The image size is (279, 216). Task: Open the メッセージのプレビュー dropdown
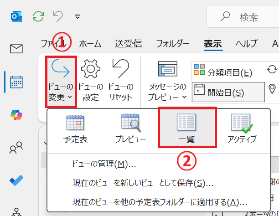167,82
